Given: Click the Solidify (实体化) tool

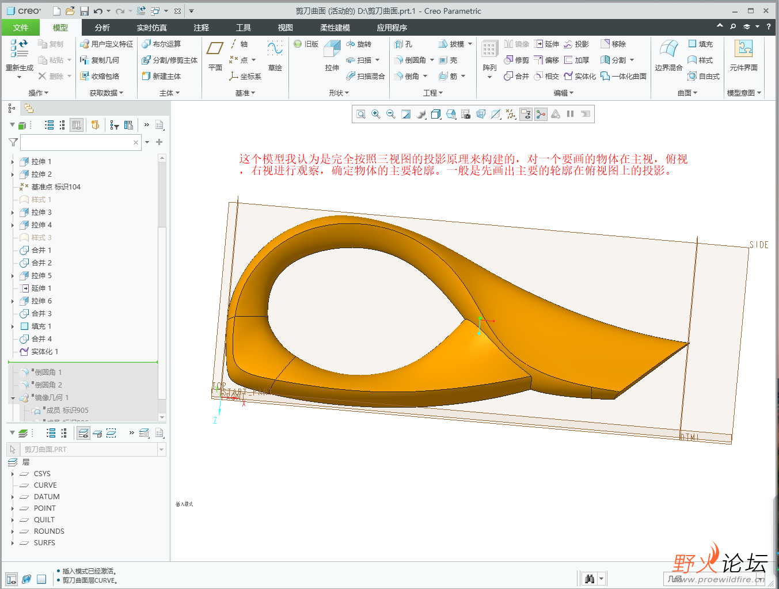Looking at the screenshot, I should click(x=580, y=76).
